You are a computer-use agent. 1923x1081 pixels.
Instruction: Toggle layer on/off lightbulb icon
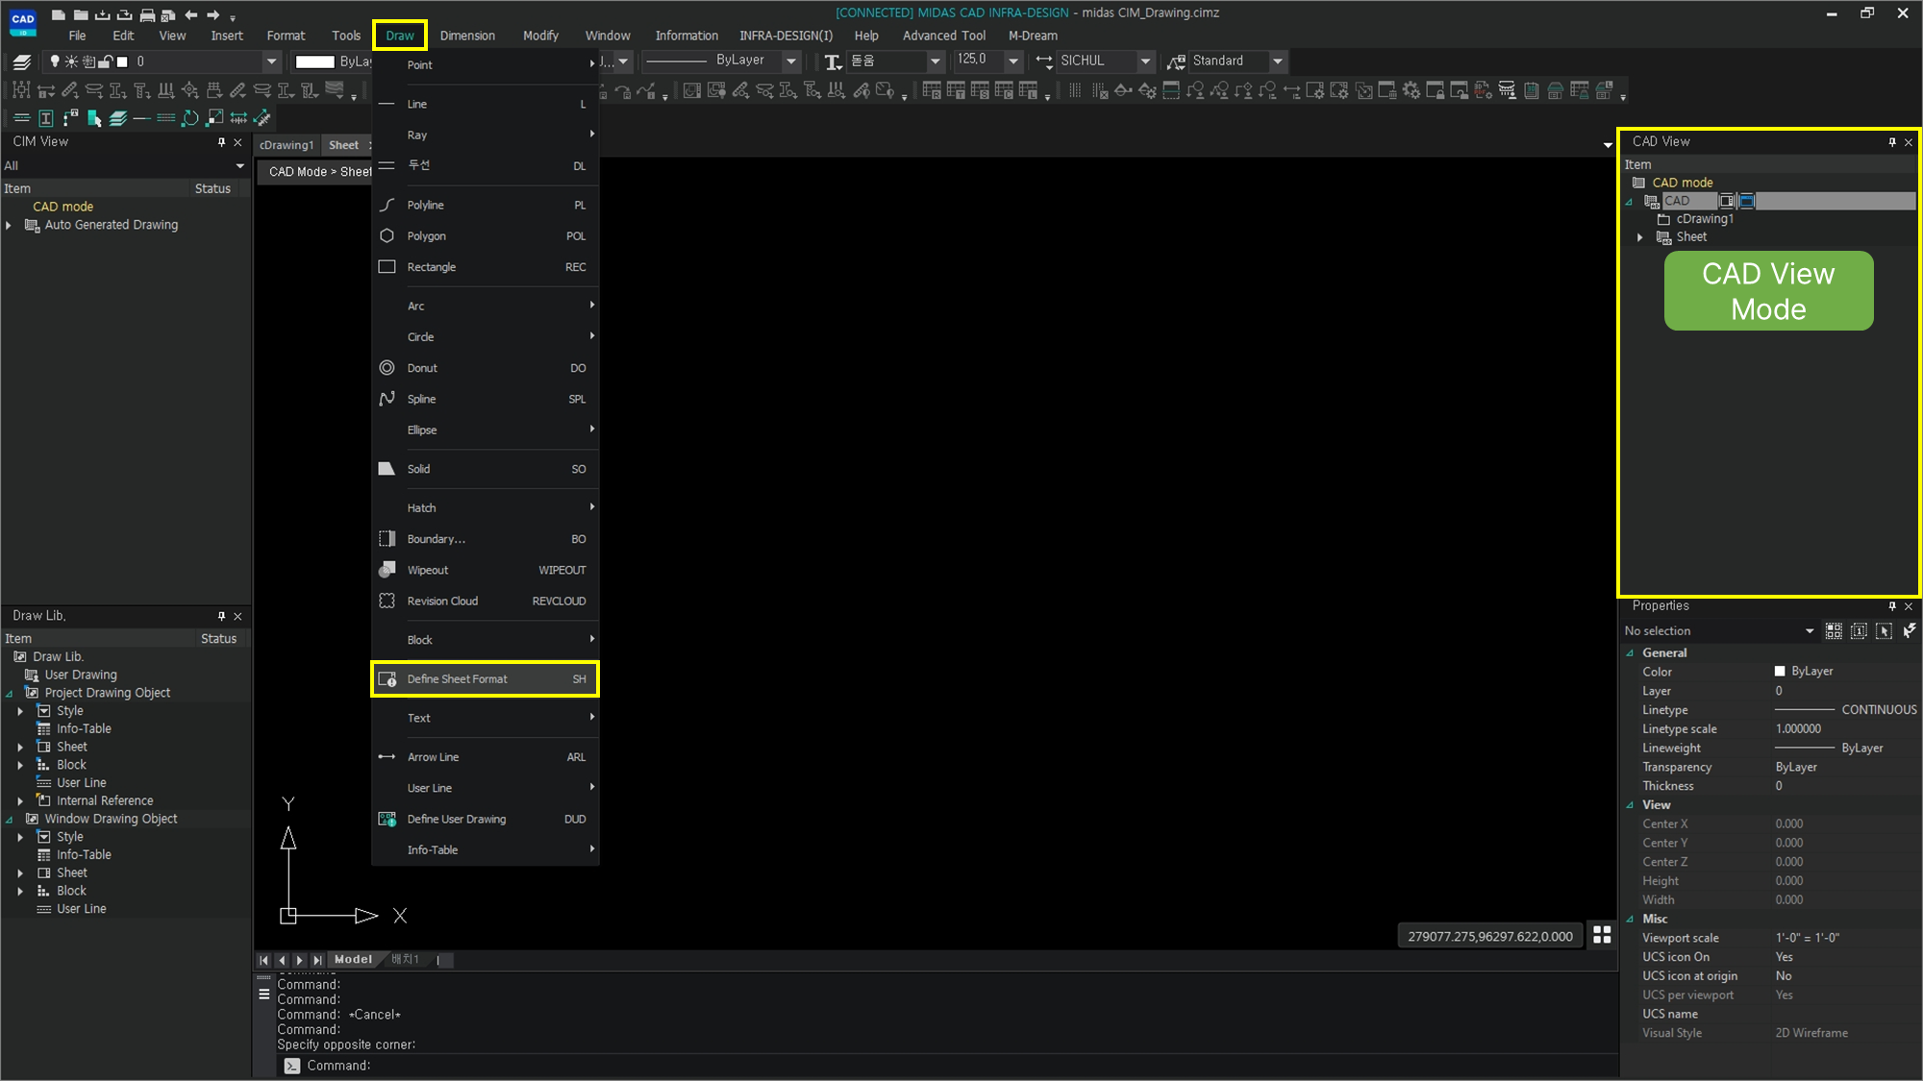tap(55, 61)
